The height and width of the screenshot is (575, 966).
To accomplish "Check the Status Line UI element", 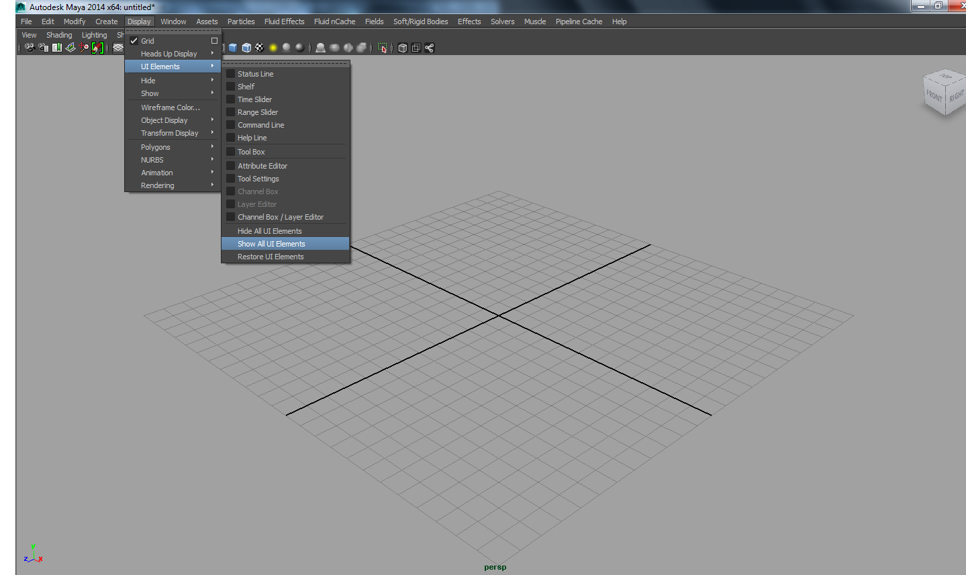I will (x=255, y=74).
